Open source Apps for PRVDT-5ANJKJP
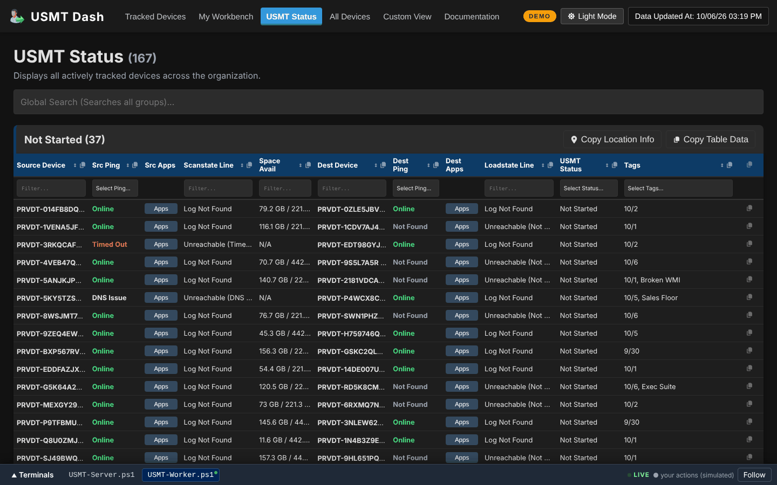The image size is (777, 485). pyautogui.click(x=161, y=280)
